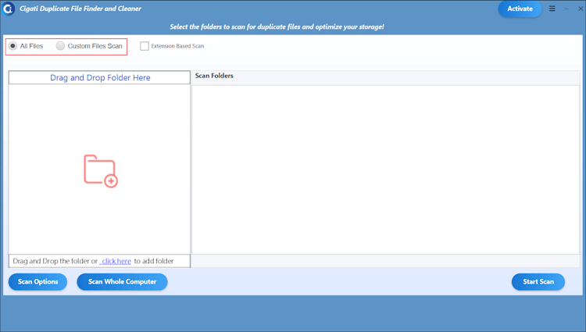Enable Extension Based Scan checkbox

pos(145,46)
